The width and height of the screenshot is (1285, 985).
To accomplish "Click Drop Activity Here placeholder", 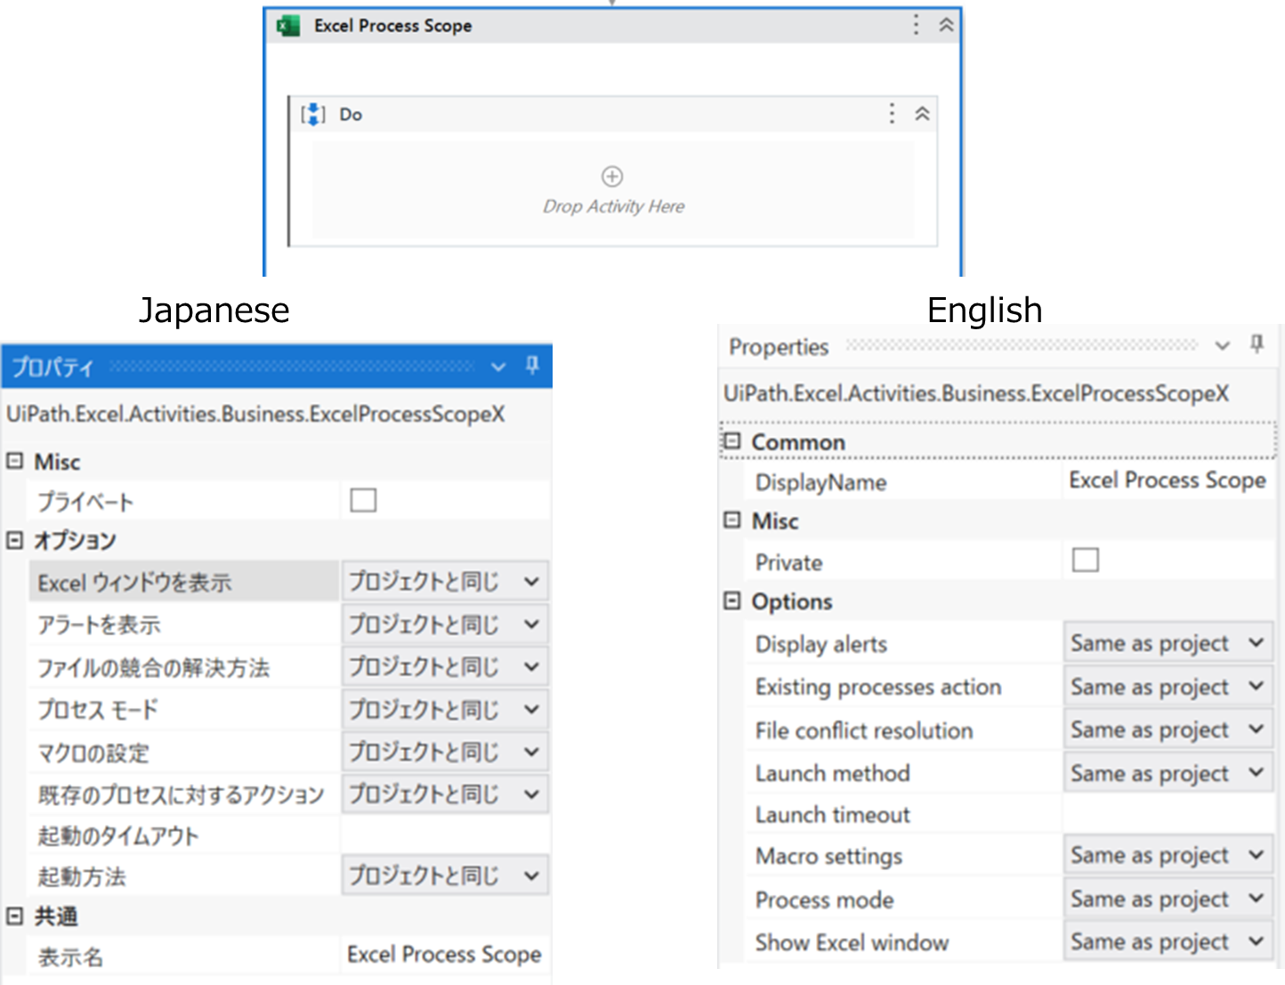I will (614, 206).
